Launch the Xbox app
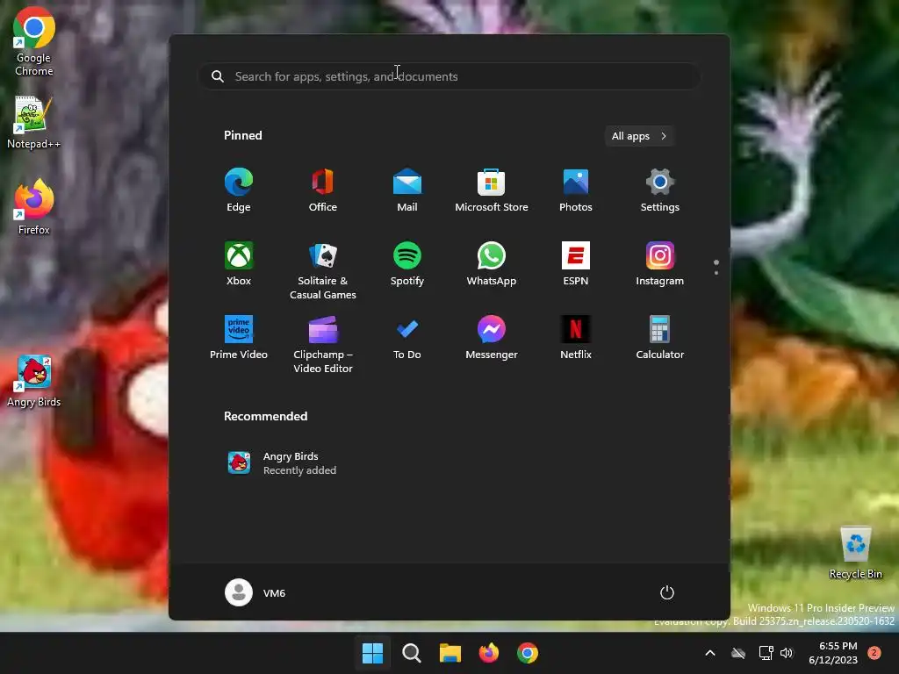Screen dimensions: 899x674 pos(239,263)
